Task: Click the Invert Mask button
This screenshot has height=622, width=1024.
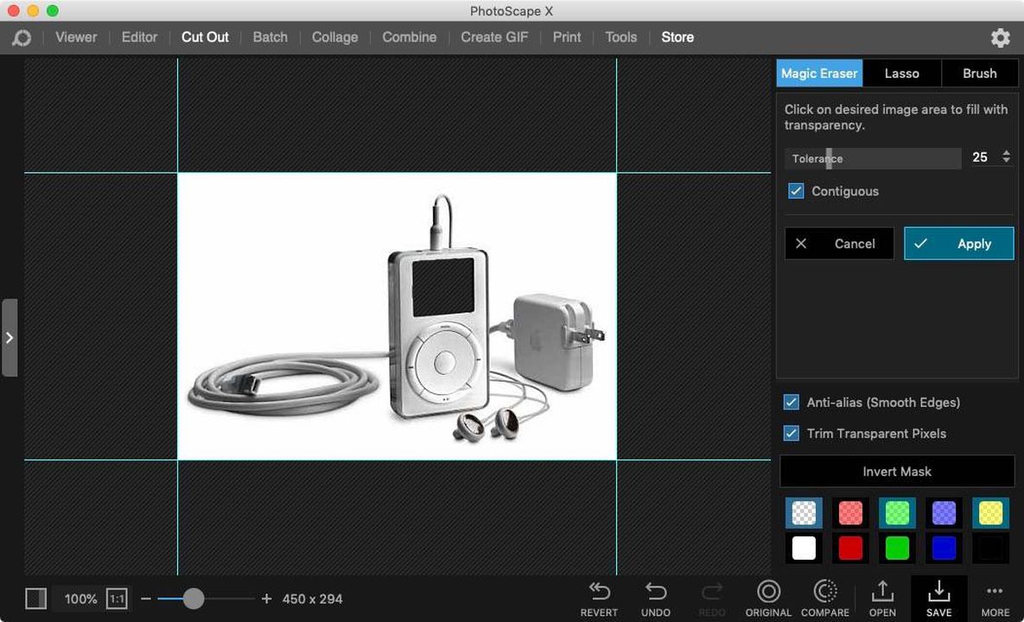Action: pos(896,472)
